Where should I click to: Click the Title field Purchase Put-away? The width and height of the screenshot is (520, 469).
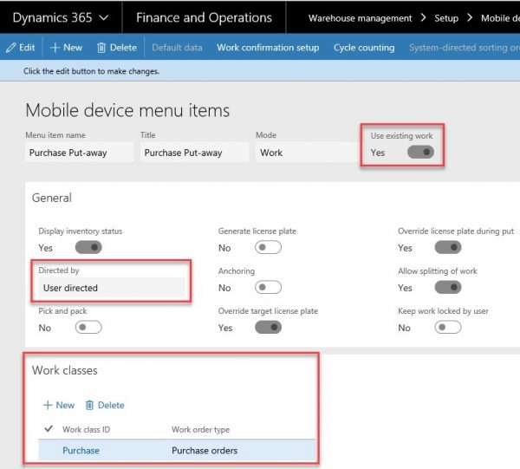pyautogui.click(x=194, y=153)
